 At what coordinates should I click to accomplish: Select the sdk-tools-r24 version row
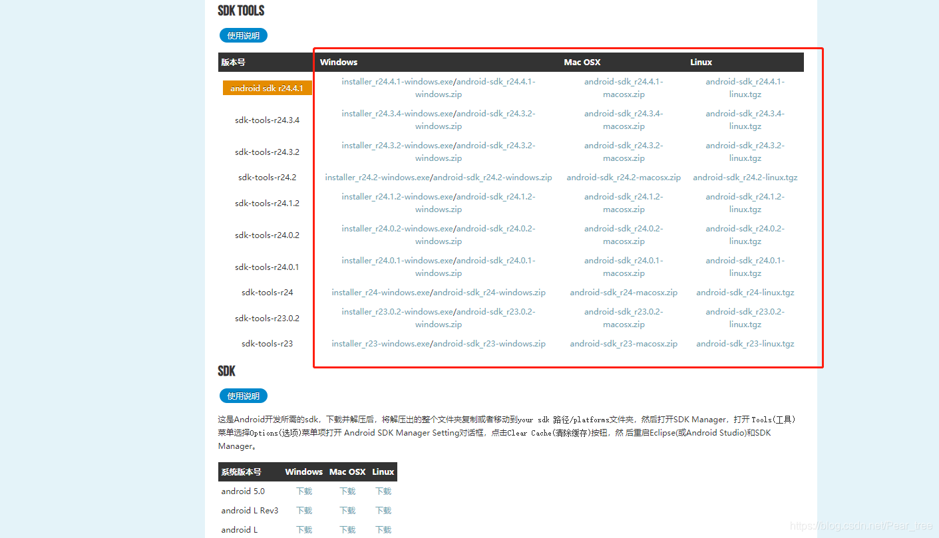tap(268, 292)
